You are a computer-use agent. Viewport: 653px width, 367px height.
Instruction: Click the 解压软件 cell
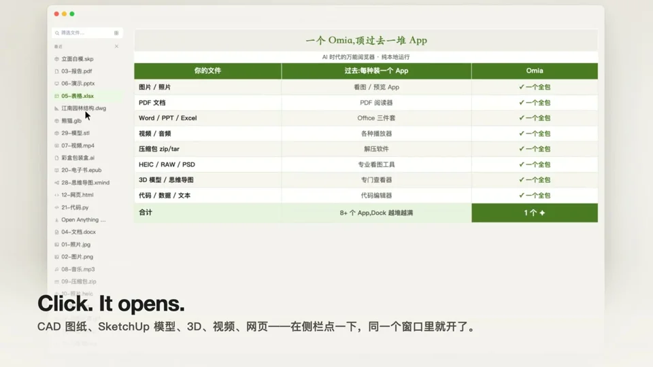pos(376,149)
